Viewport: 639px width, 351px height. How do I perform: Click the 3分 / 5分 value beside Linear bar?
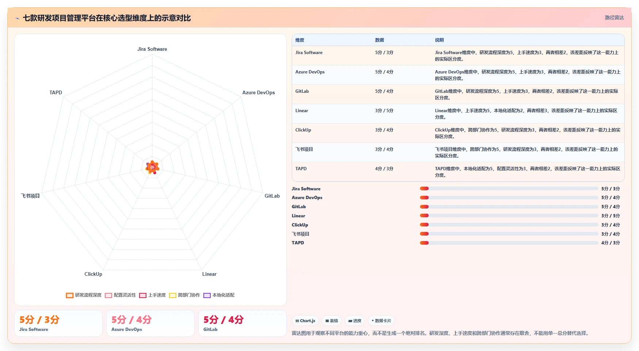point(611,215)
